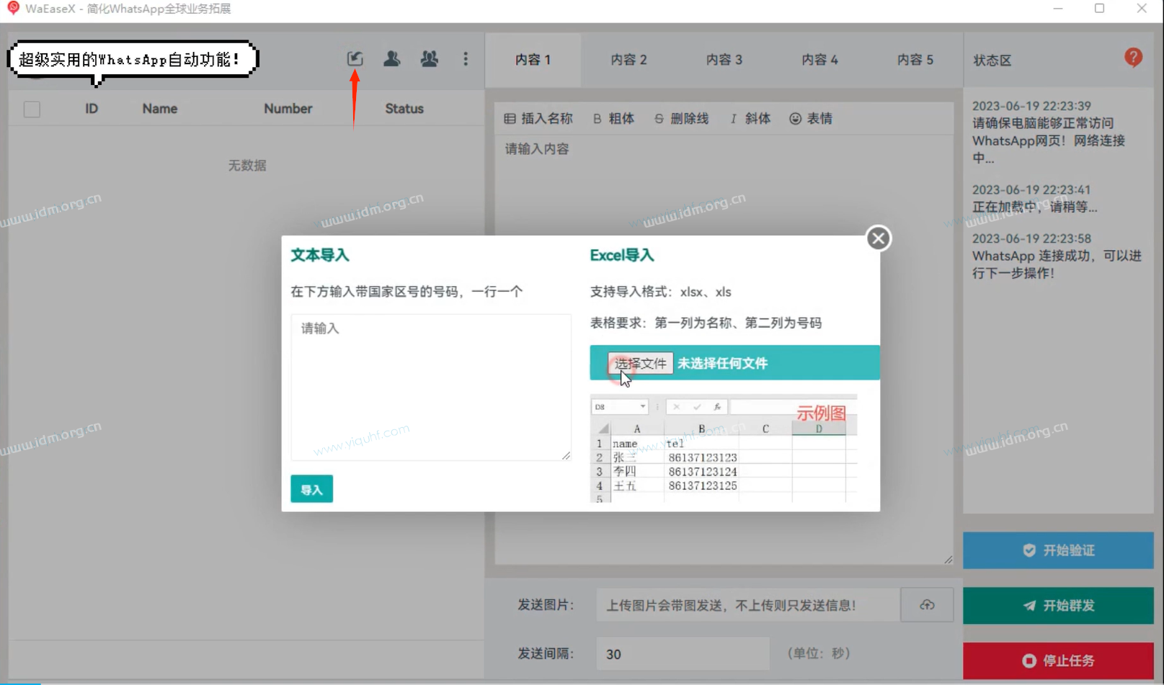Switch to the 内容 4 tab
This screenshot has height=685, width=1164.
tap(819, 60)
